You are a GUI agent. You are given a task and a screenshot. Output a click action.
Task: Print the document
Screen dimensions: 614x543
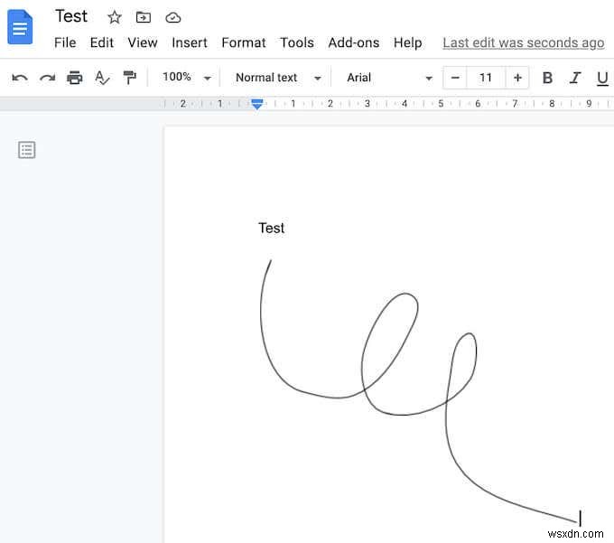click(74, 78)
